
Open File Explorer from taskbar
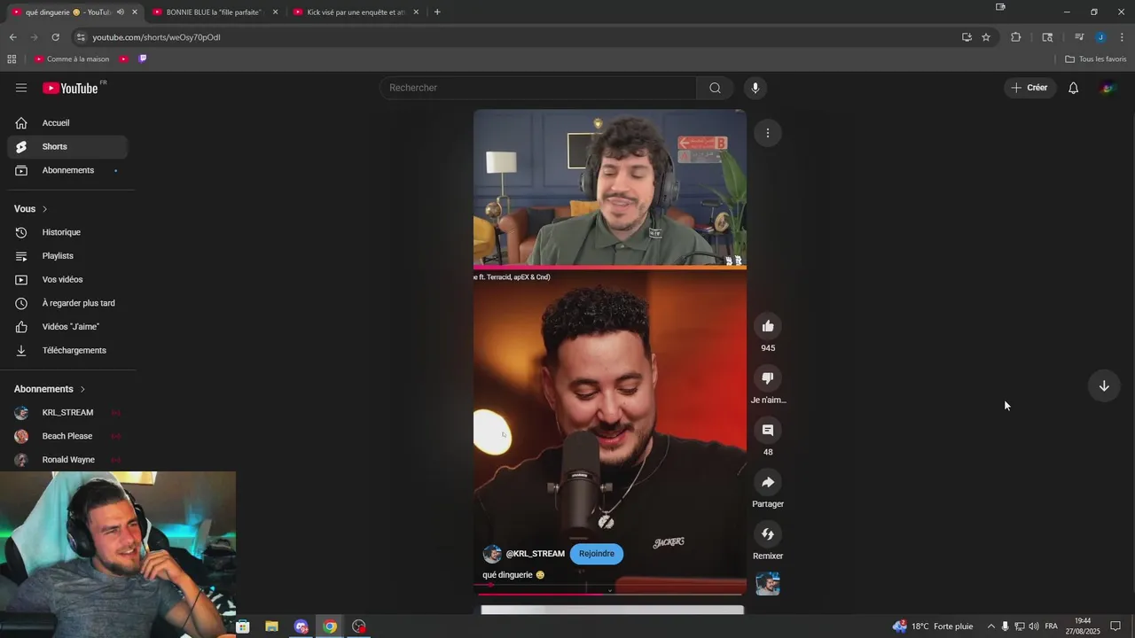click(271, 626)
